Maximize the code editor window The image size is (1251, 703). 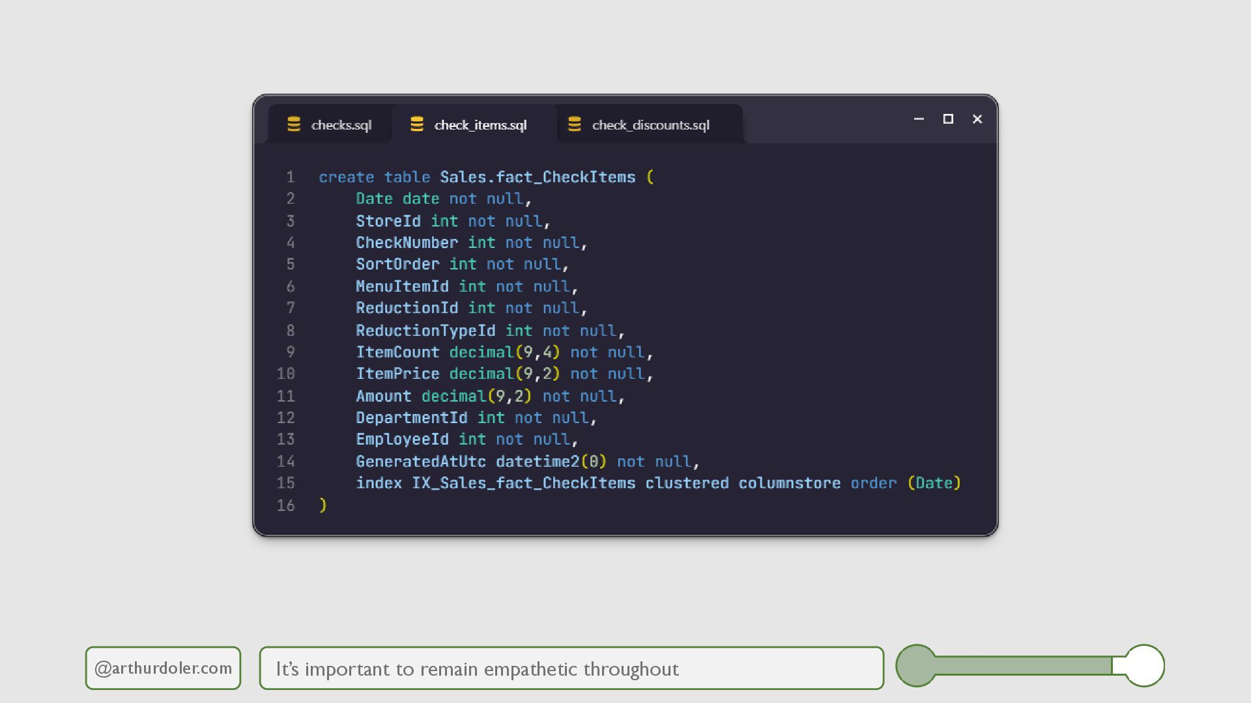(948, 119)
